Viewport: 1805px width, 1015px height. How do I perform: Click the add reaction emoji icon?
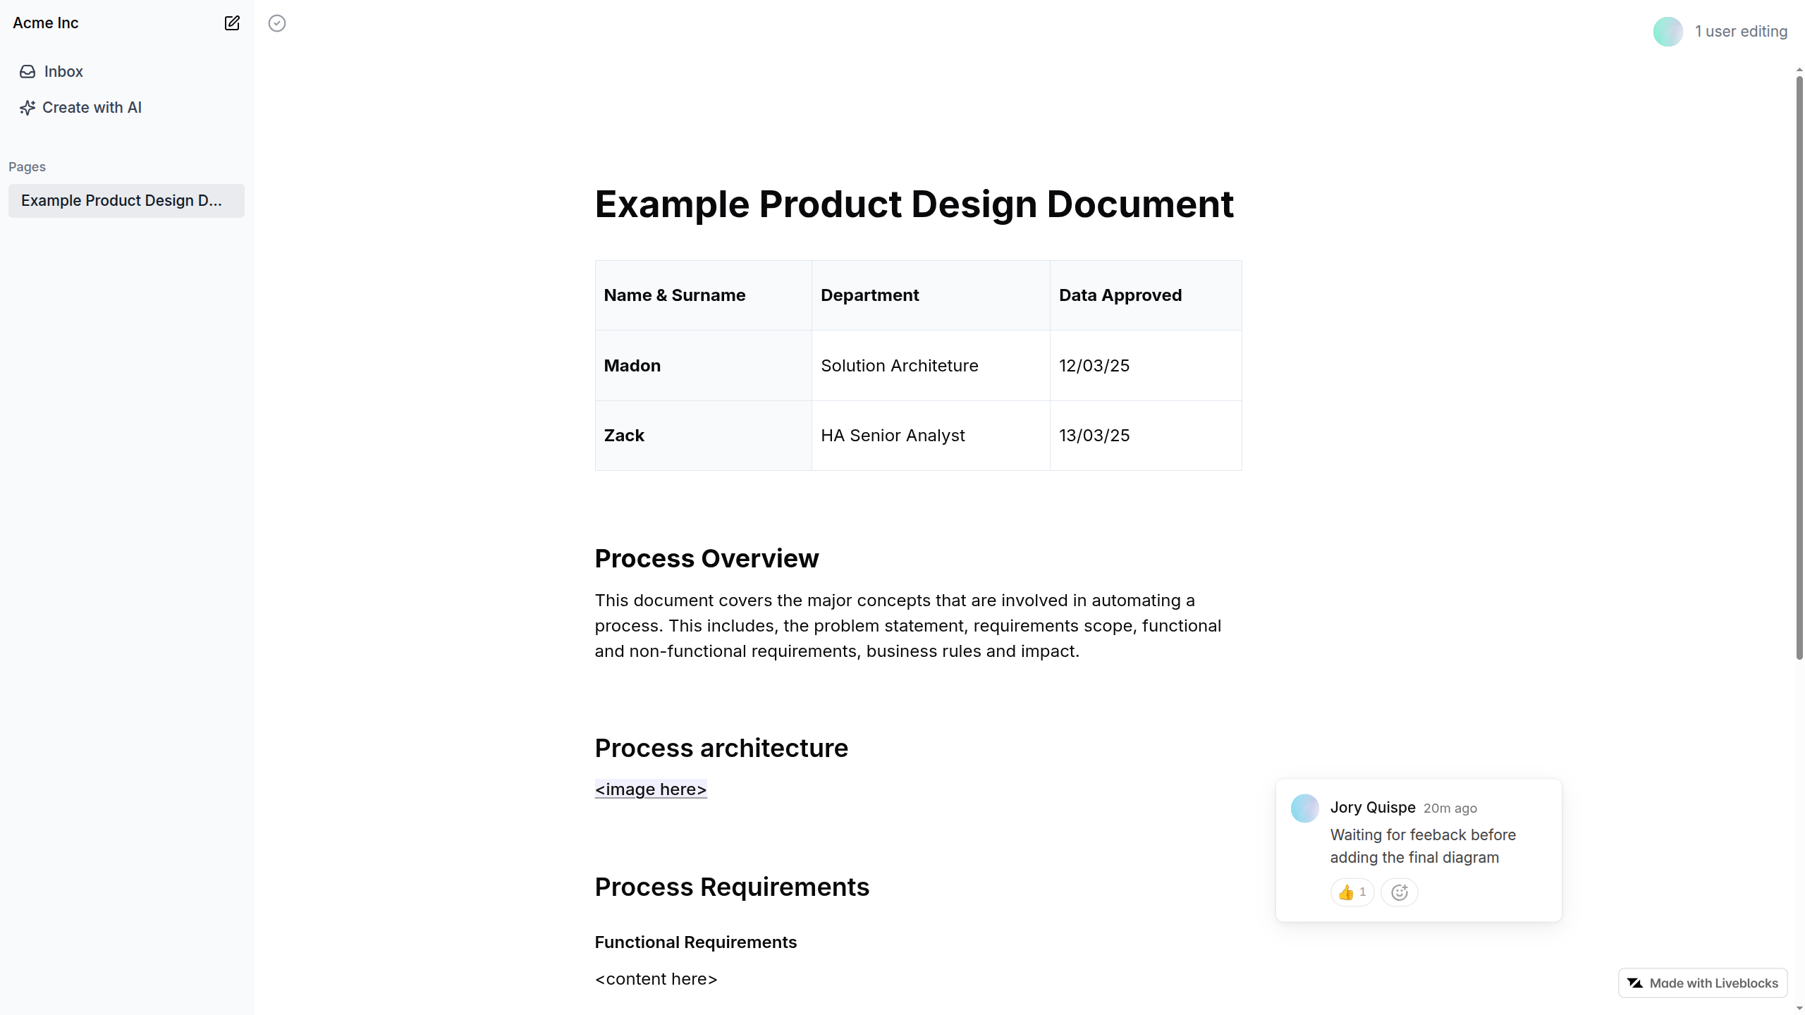click(1400, 892)
